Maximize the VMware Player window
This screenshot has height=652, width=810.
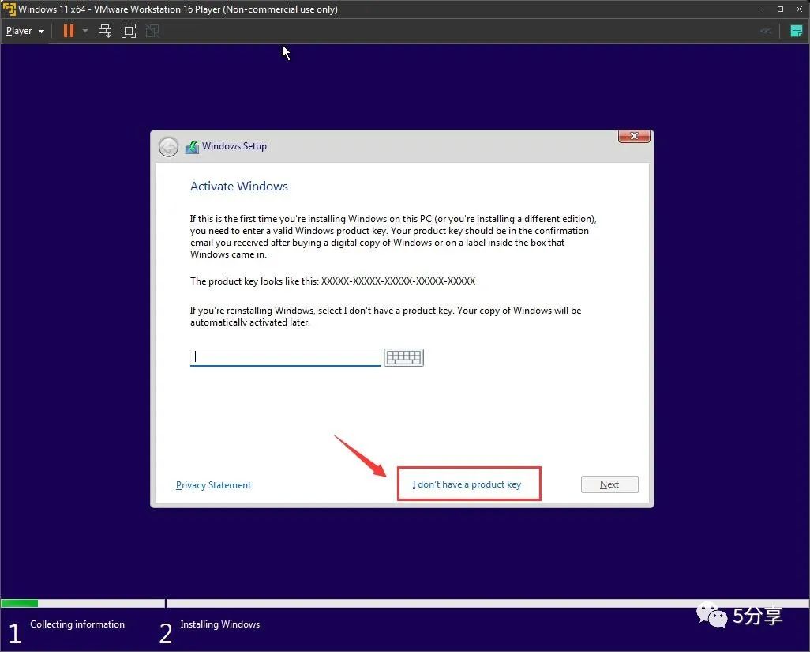coord(780,9)
